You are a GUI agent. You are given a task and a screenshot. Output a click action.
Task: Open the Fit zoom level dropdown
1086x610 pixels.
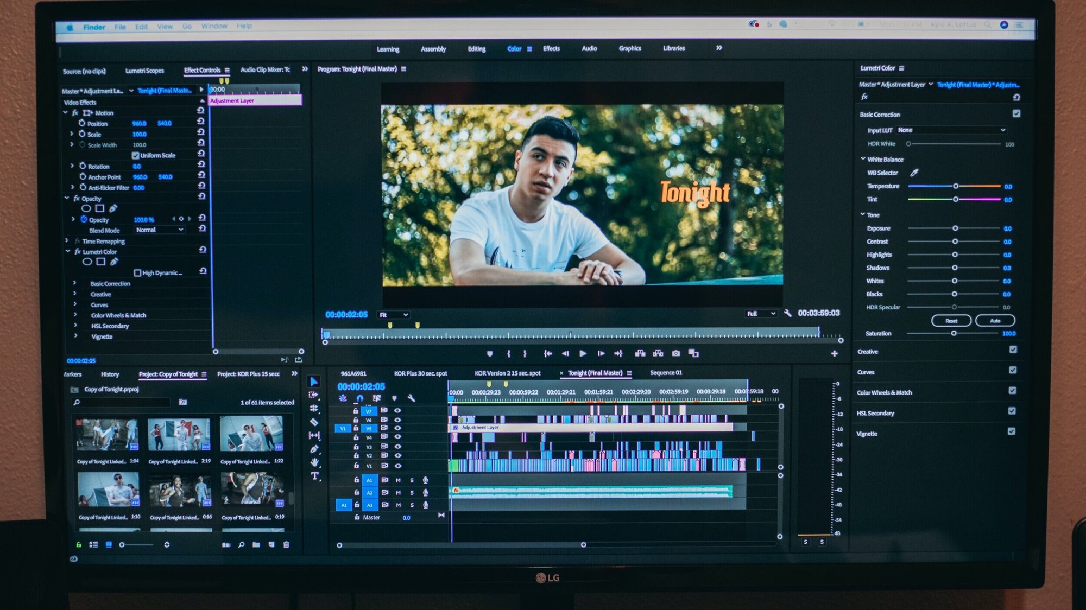point(395,315)
